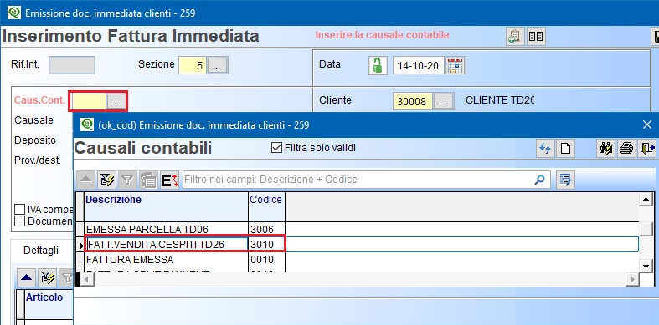The width and height of the screenshot is (659, 325).
Task: Click the new blank document icon
Action: coord(565,149)
